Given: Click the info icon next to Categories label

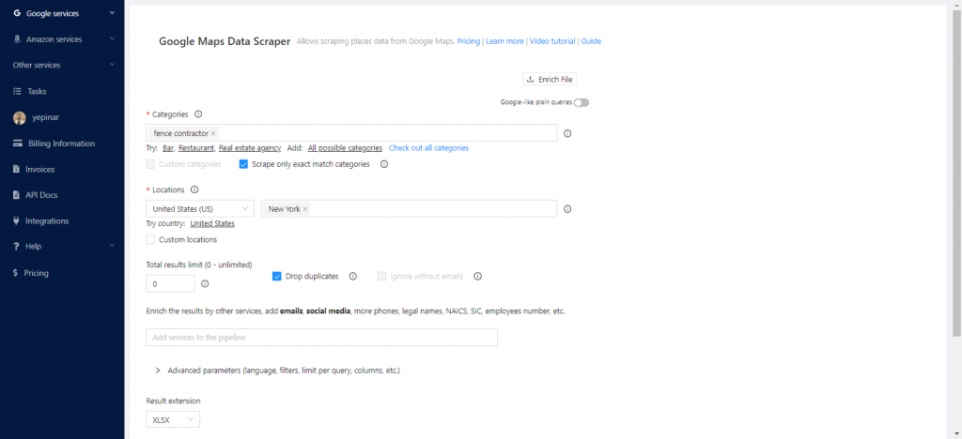Looking at the screenshot, I should [198, 114].
